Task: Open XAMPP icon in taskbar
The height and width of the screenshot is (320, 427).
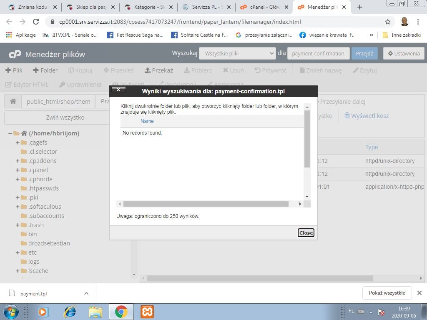Action: 147,312
